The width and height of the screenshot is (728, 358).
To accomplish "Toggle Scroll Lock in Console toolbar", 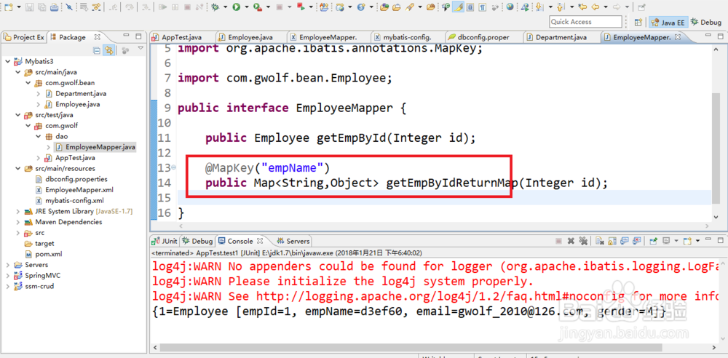I will tap(612, 241).
